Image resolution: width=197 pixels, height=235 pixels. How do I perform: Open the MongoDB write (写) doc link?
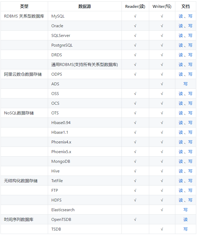[190, 161]
